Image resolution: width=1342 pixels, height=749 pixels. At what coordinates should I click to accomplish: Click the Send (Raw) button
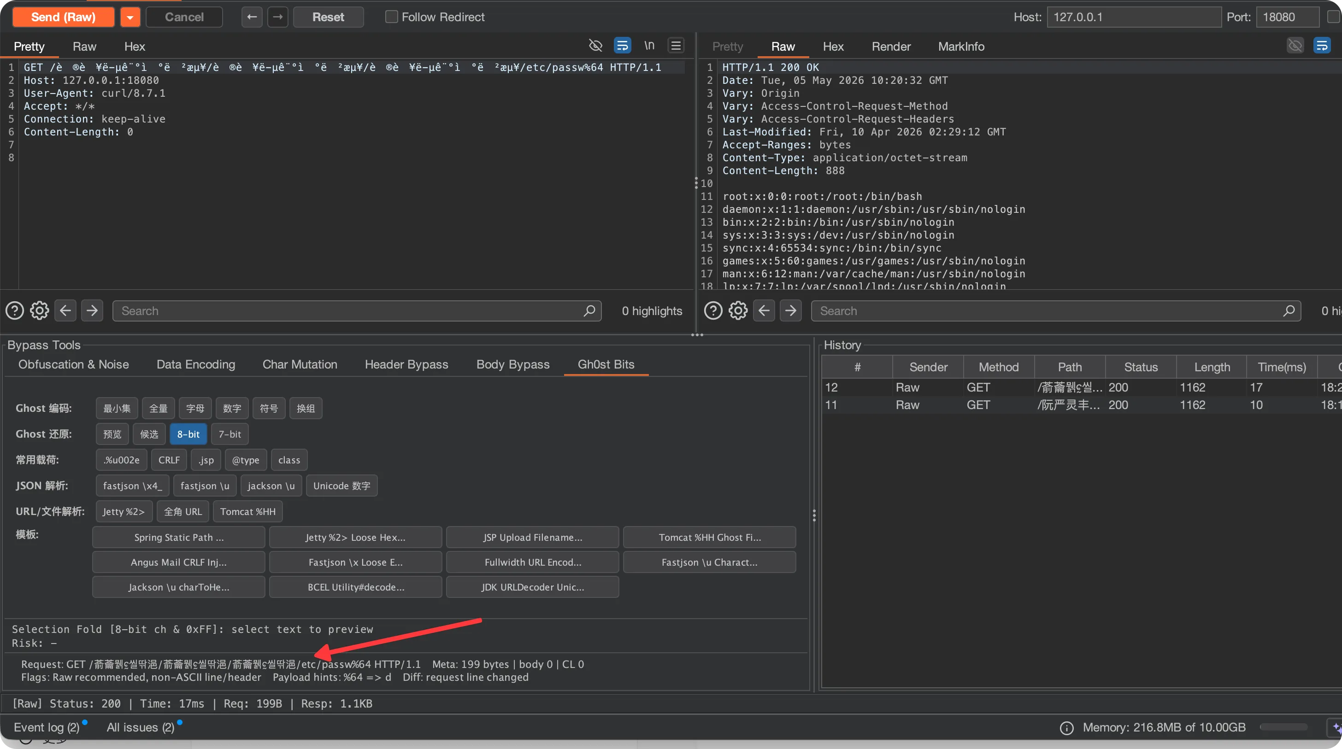coord(63,17)
